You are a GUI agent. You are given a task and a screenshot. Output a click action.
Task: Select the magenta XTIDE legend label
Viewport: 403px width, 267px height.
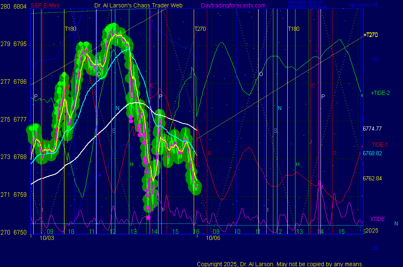pyautogui.click(x=377, y=219)
